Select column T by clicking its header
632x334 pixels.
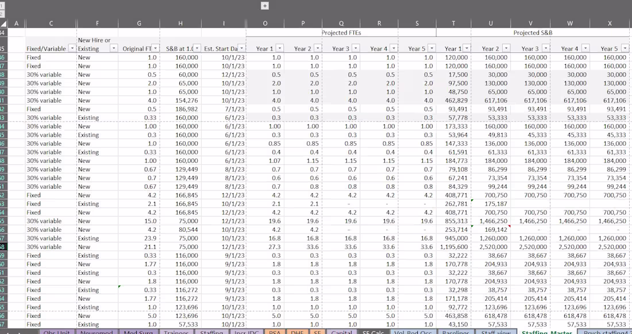453,24
